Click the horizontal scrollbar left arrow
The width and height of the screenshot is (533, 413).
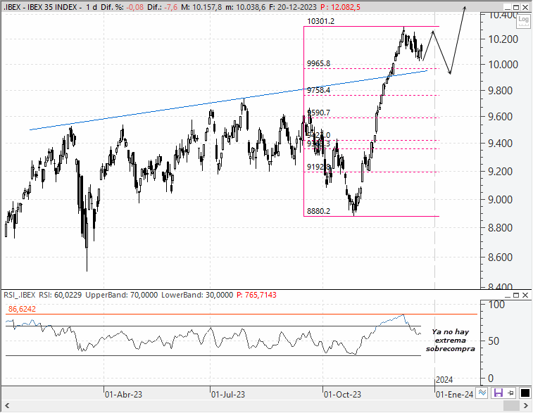[7, 405]
